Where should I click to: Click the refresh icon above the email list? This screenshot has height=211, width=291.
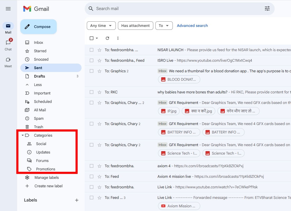pyautogui.click(x=107, y=38)
